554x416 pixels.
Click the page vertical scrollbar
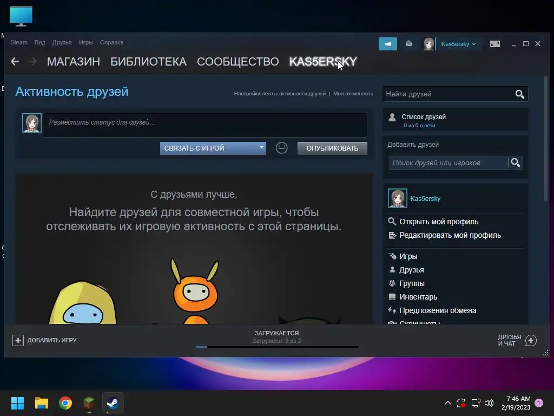coord(545,139)
